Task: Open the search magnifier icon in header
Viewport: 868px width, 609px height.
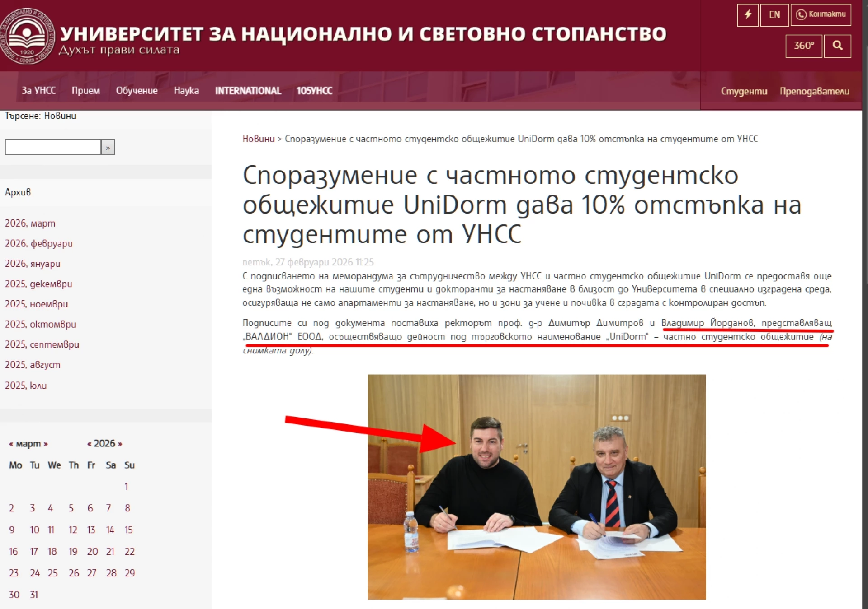Action: (x=837, y=46)
